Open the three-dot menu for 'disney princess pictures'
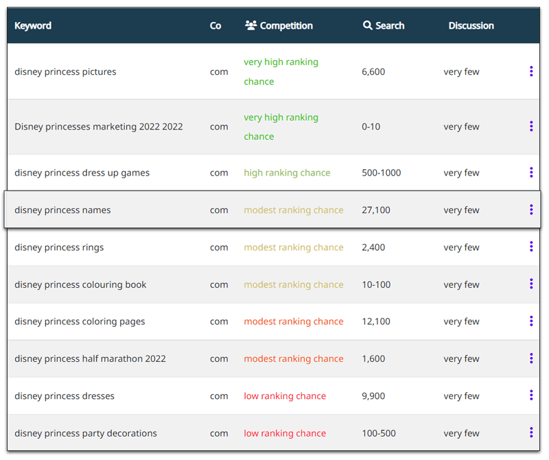Image resolution: width=549 pixels, height=460 pixels. tap(531, 71)
